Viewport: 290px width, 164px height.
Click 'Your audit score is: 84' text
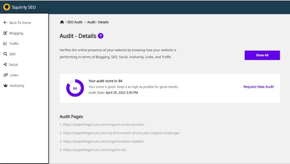pos(105,81)
